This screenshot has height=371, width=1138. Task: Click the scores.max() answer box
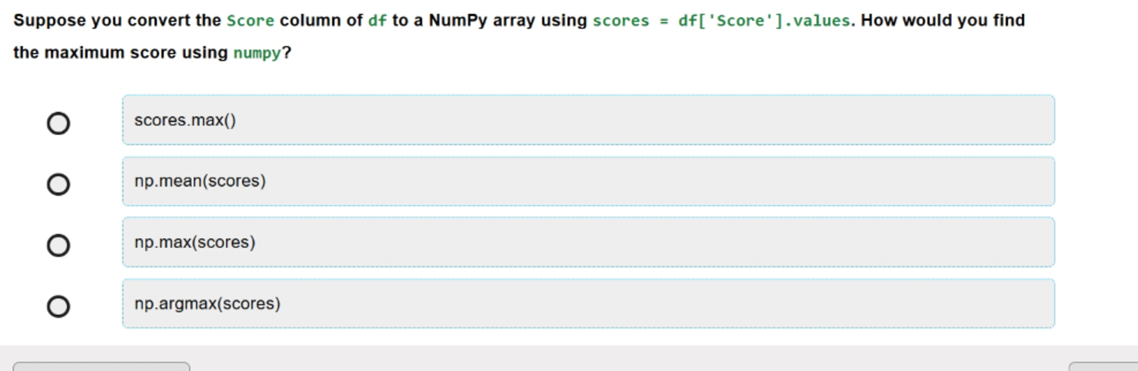click(x=588, y=120)
